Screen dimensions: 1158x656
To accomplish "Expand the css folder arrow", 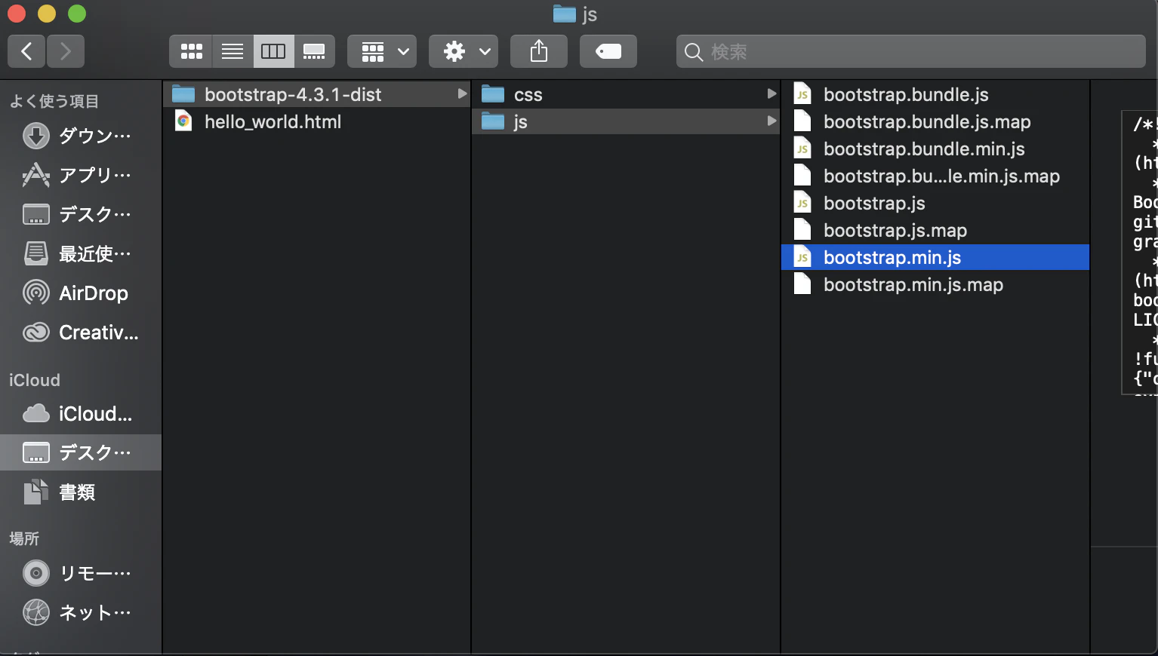I will pos(771,94).
